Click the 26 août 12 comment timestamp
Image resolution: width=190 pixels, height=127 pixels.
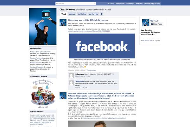[x=82, y=76]
